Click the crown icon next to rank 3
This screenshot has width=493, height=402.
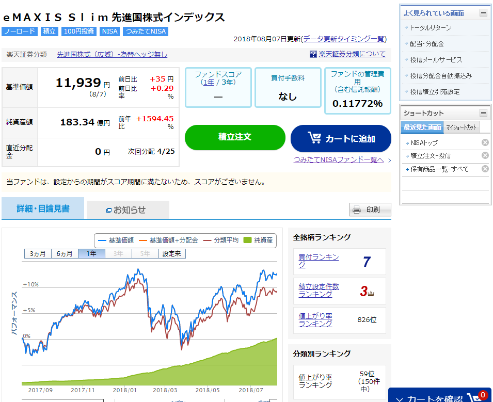pyautogui.click(x=371, y=293)
